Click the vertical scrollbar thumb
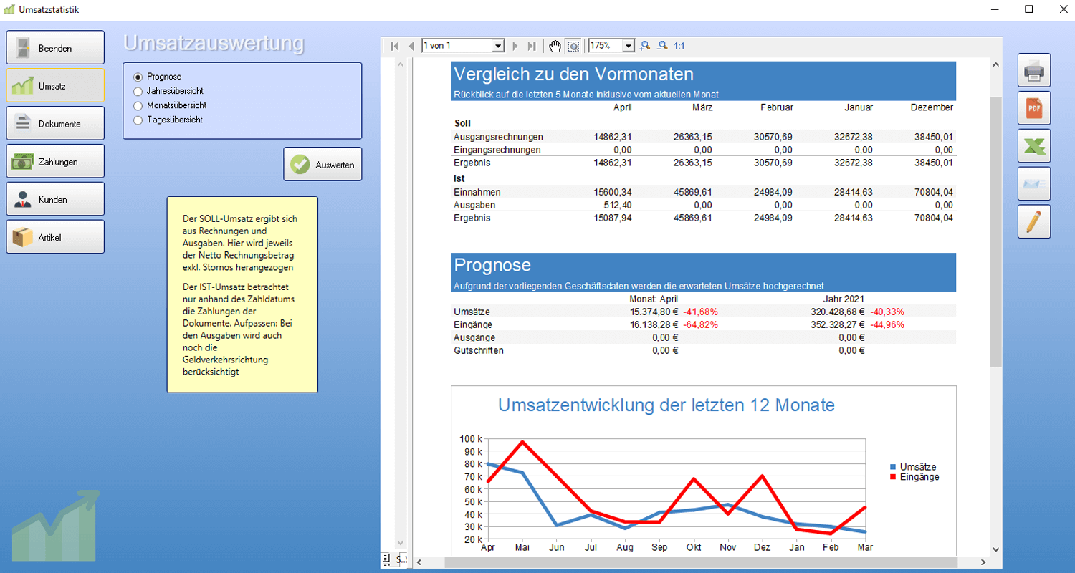Image resolution: width=1075 pixels, height=573 pixels. pyautogui.click(x=996, y=231)
